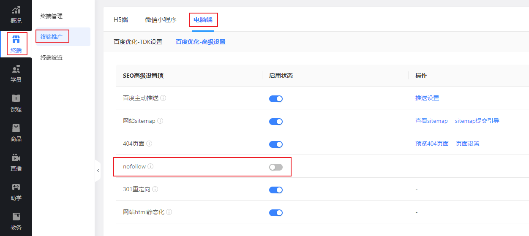529x236 pixels.
Task: Open the sitemap提交引导 link
Action: 477,121
